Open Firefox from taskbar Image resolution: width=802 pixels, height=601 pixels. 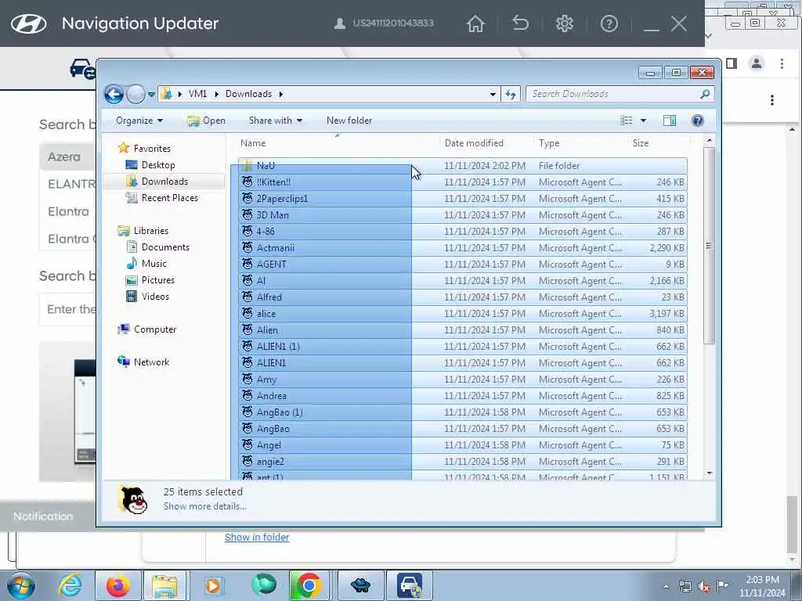(x=118, y=585)
